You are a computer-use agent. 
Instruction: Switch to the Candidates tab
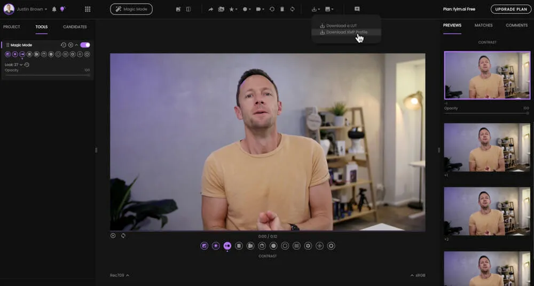pos(75,27)
